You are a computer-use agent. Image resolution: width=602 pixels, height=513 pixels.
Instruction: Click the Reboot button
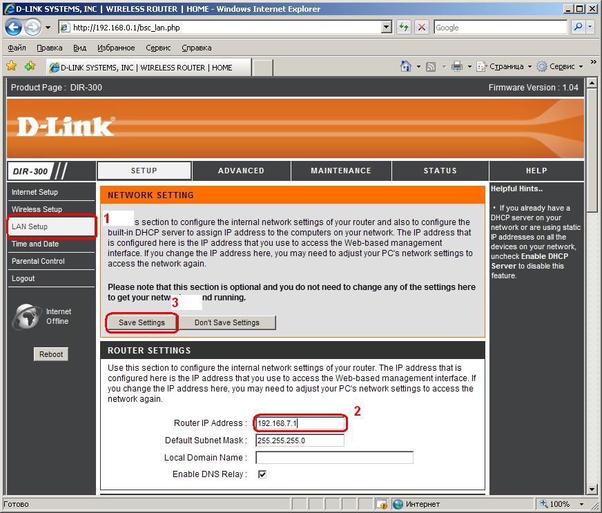(x=51, y=354)
